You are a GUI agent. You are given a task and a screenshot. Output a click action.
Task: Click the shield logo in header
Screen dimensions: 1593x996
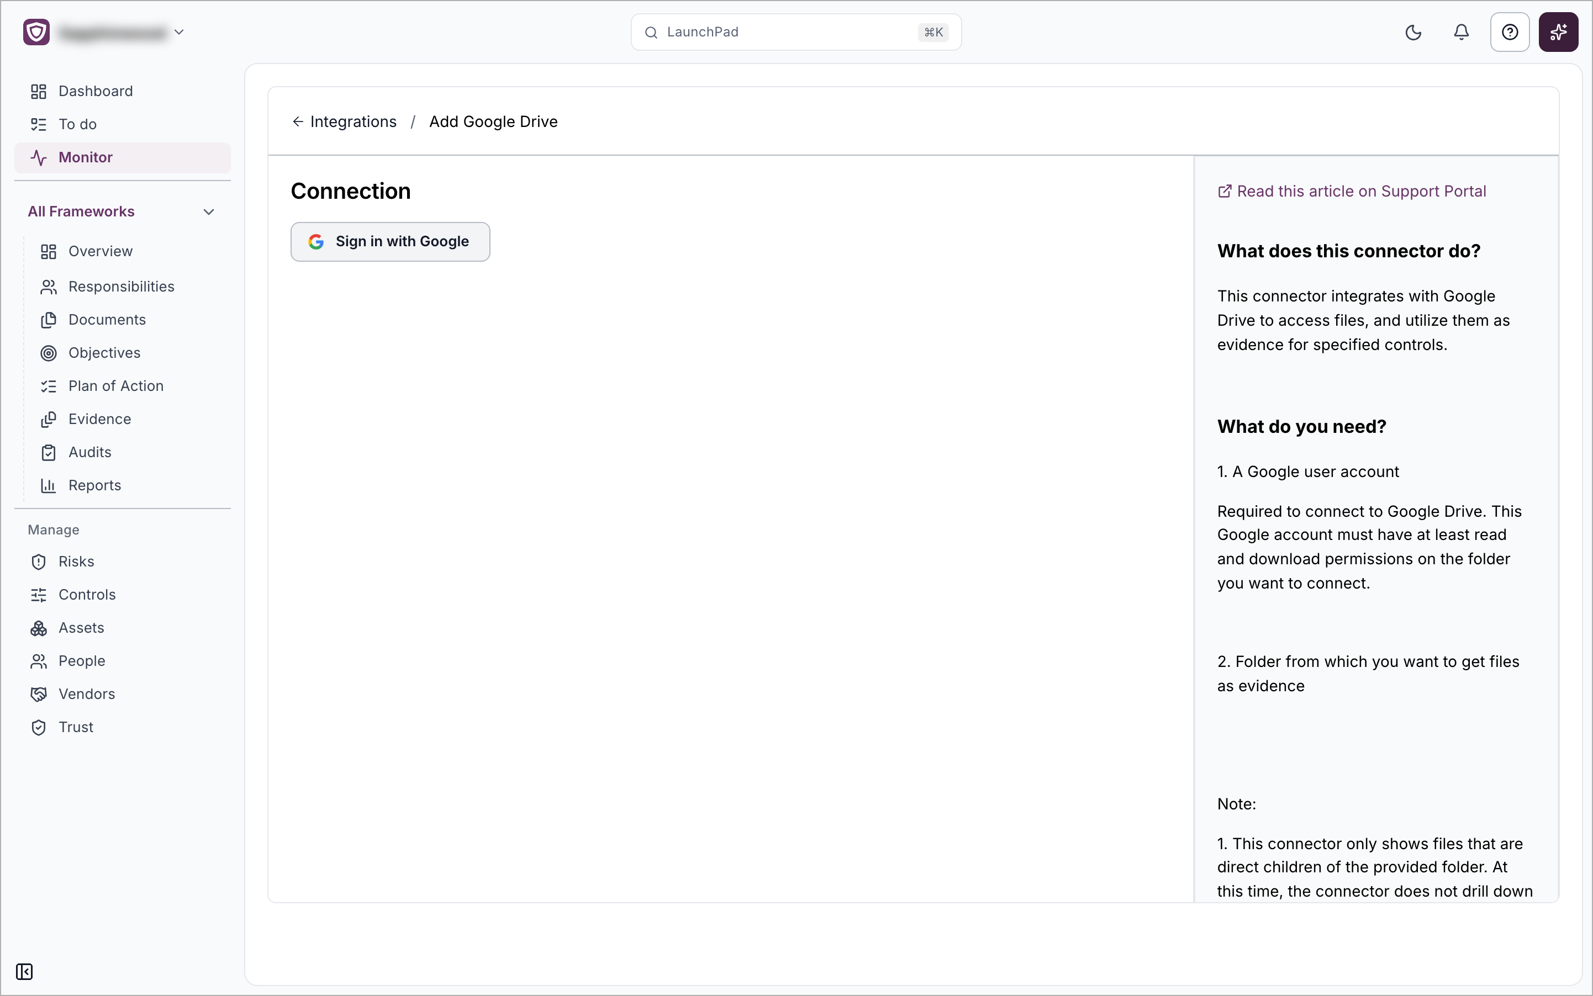(36, 31)
